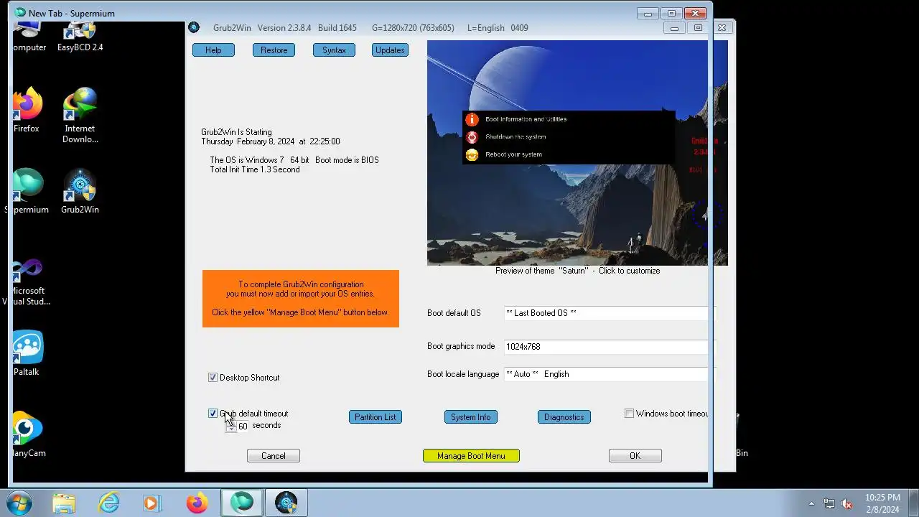Show hidden tray icons arrow
This screenshot has width=919, height=517.
coord(812,504)
